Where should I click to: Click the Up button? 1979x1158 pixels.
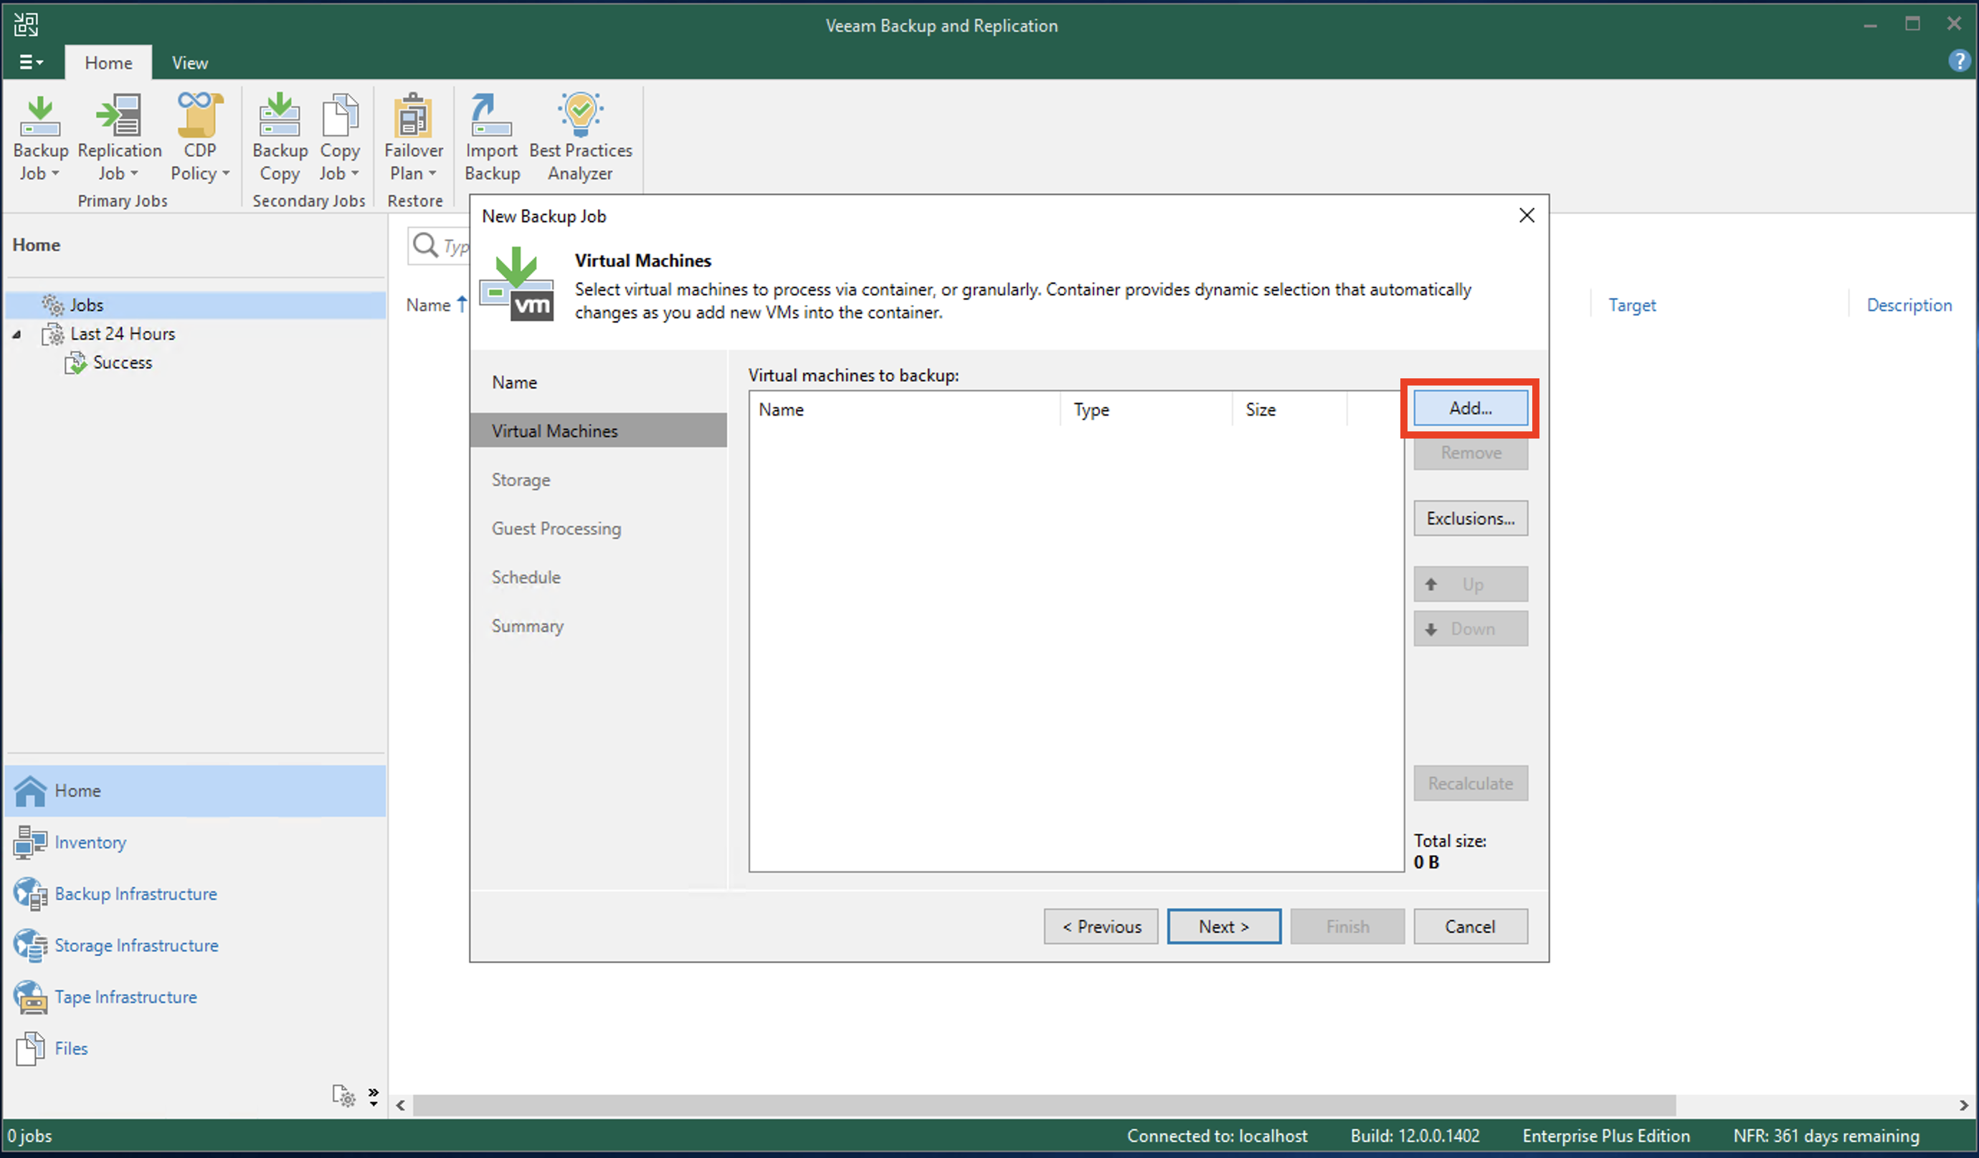1470,584
